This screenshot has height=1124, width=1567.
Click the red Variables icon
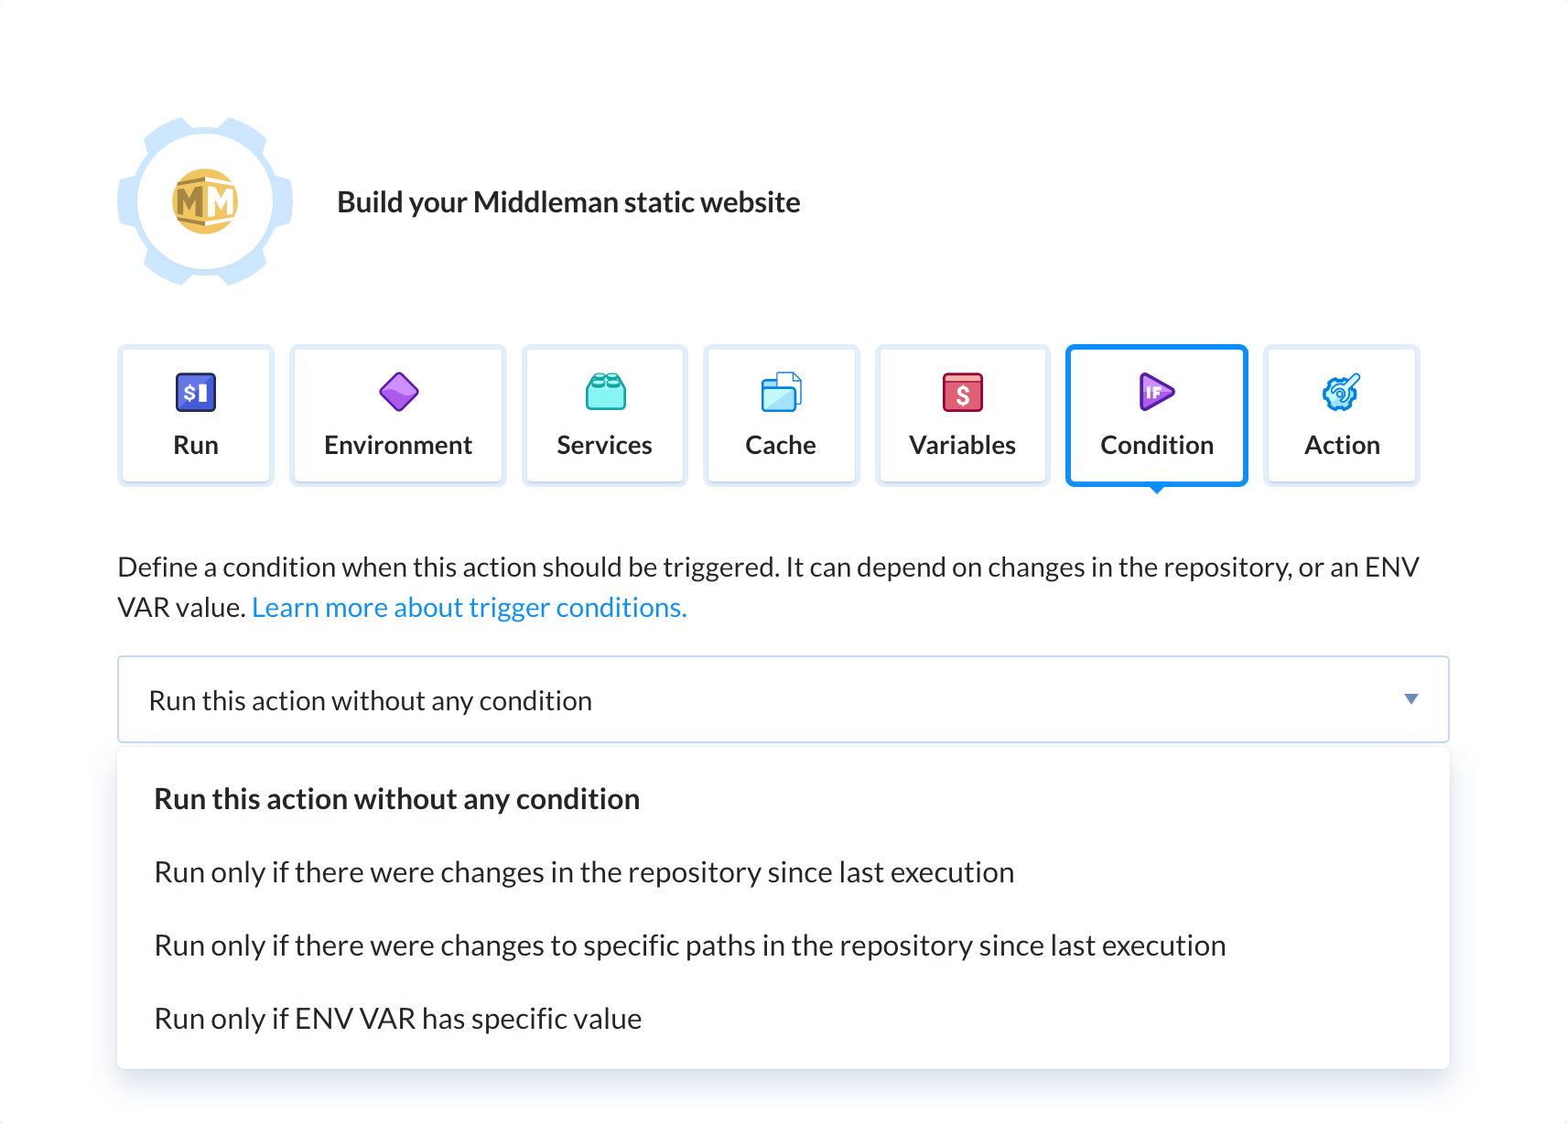(962, 392)
